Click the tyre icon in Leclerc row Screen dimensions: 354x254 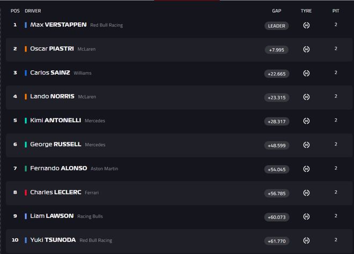coord(306,193)
